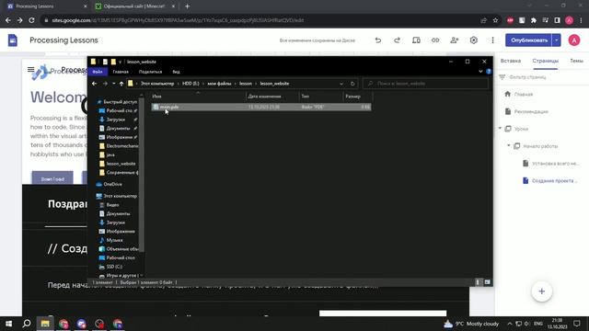Open the site hamburger menu
This screenshot has width=589, height=331.
pyautogui.click(x=30, y=70)
